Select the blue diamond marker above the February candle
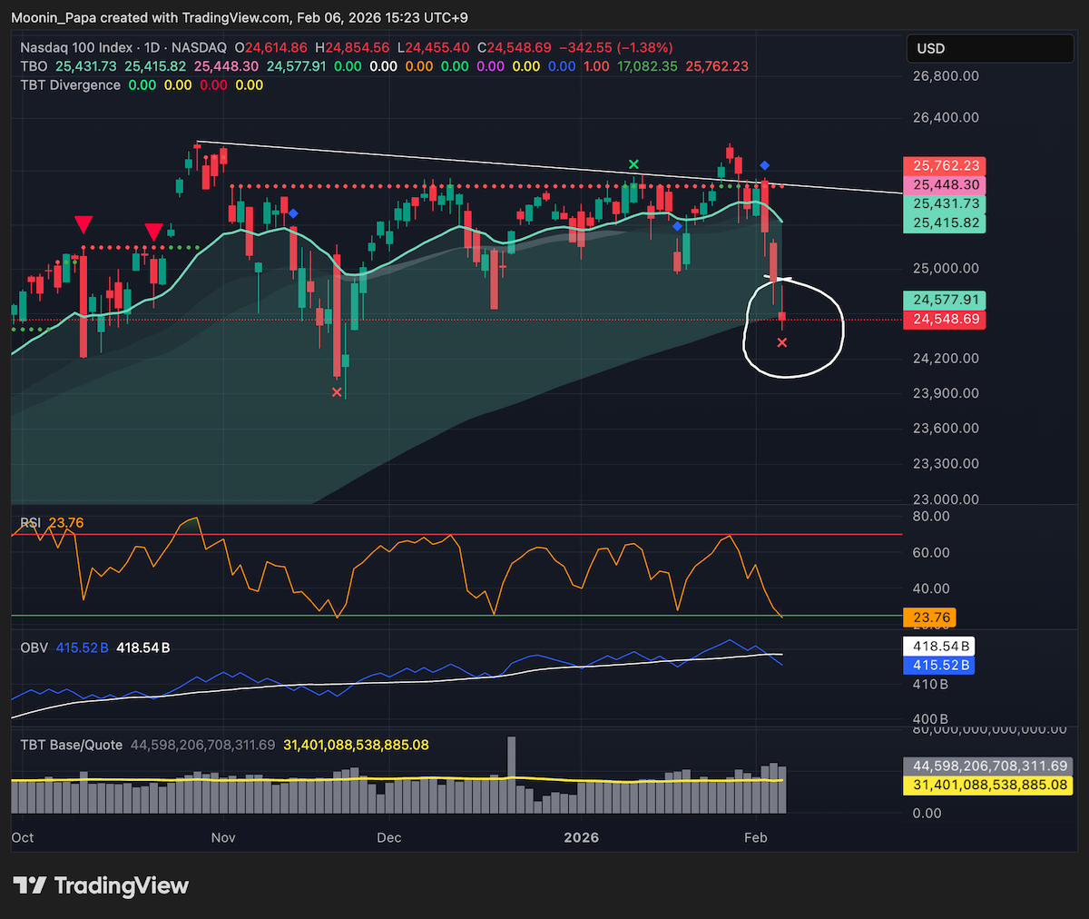Viewport: 1089px width, 919px height. [765, 165]
